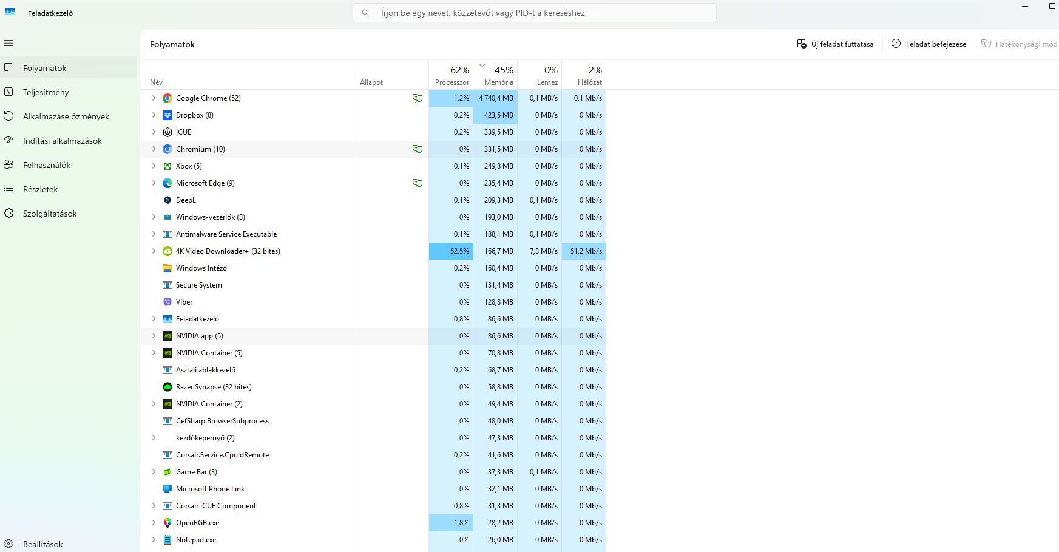Open Indítási alkalmazások page

coord(69,141)
